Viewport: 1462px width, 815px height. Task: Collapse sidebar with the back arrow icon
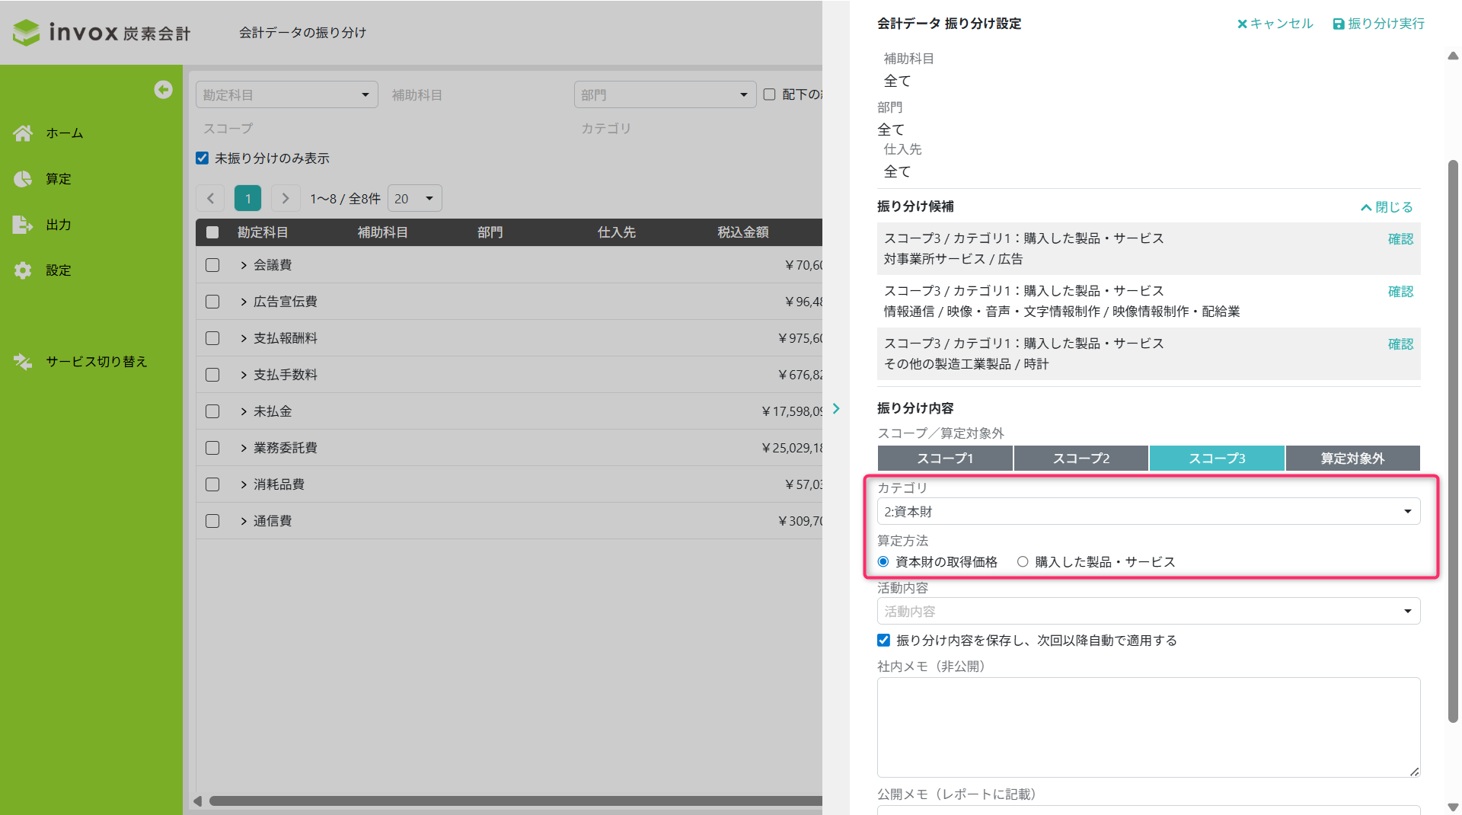pos(163,90)
